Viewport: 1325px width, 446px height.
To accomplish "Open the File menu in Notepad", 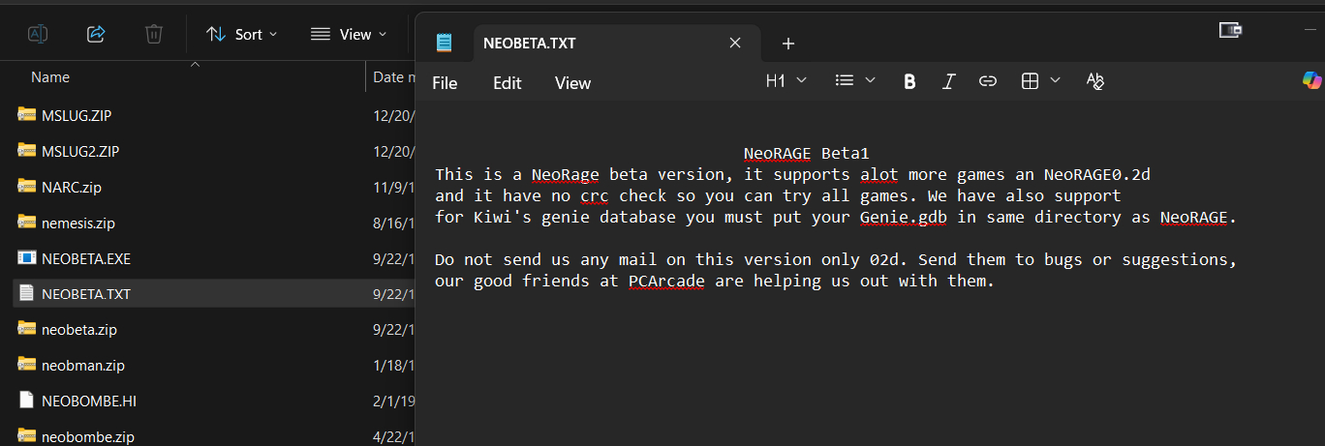I will coord(445,83).
